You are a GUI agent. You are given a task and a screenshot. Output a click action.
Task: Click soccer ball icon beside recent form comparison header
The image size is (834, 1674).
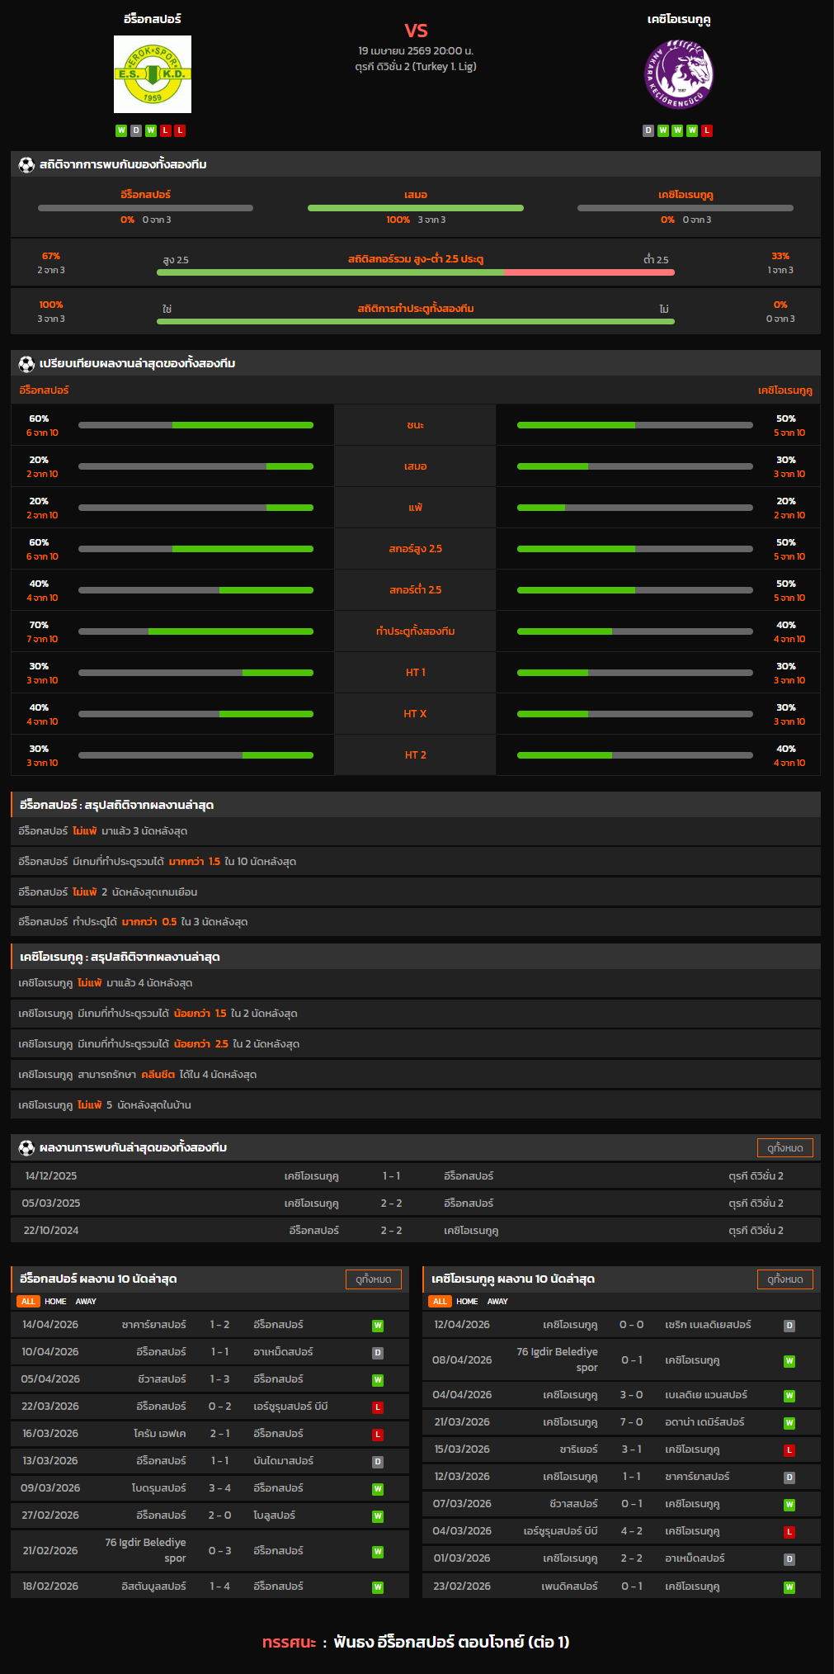coord(26,363)
